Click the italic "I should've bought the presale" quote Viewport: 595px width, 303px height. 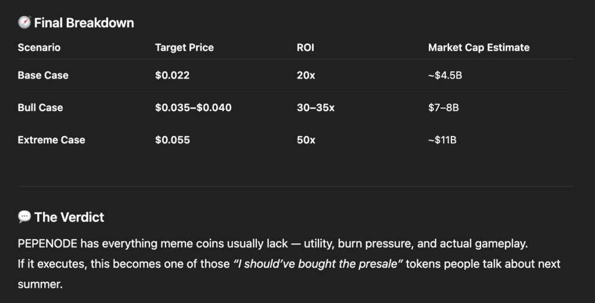pyautogui.click(x=318, y=264)
